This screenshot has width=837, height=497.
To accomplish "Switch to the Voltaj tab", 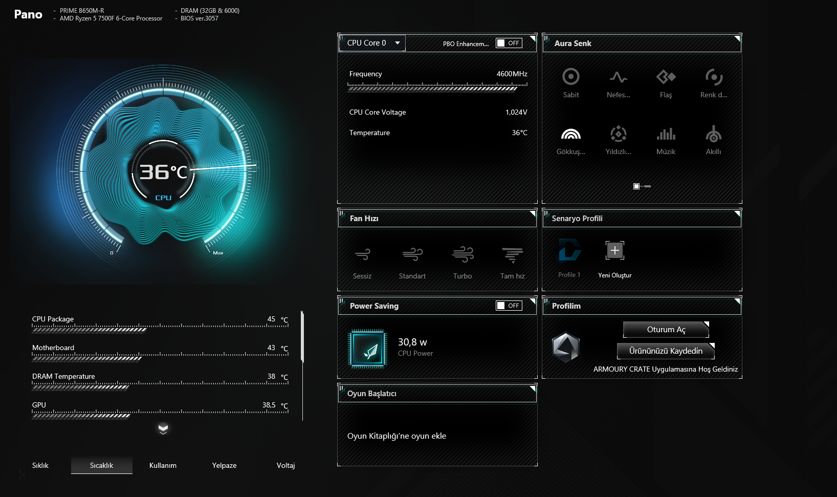I will [x=285, y=465].
